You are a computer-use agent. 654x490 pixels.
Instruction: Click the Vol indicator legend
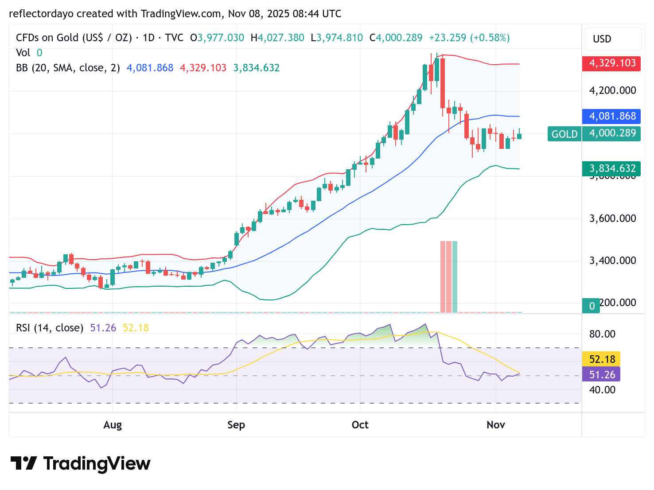[x=23, y=53]
